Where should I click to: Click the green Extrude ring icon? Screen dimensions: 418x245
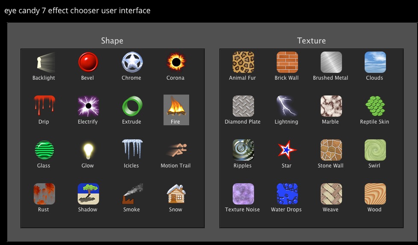[132, 106]
